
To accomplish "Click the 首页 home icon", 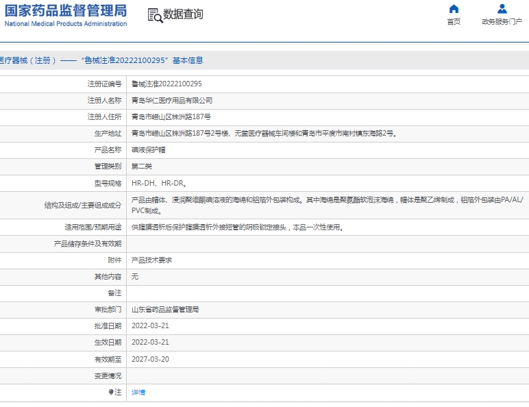I will point(454,9).
